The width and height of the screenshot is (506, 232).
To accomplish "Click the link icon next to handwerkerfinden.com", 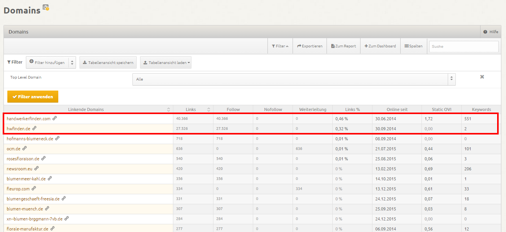I will (55, 118).
